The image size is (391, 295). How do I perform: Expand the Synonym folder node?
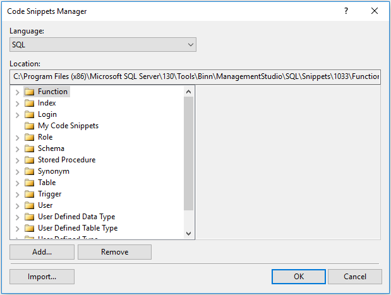click(17, 171)
